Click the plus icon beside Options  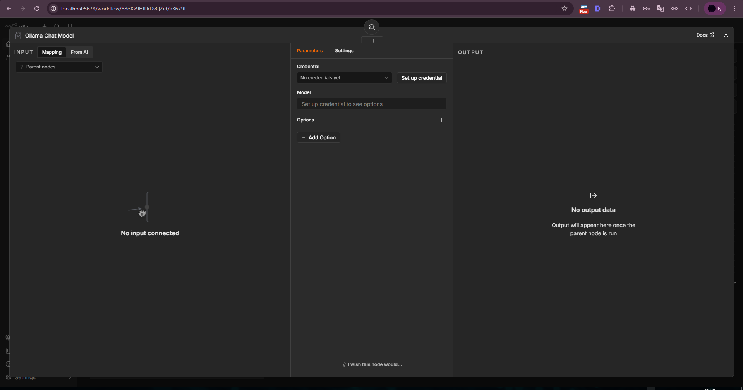tap(441, 120)
